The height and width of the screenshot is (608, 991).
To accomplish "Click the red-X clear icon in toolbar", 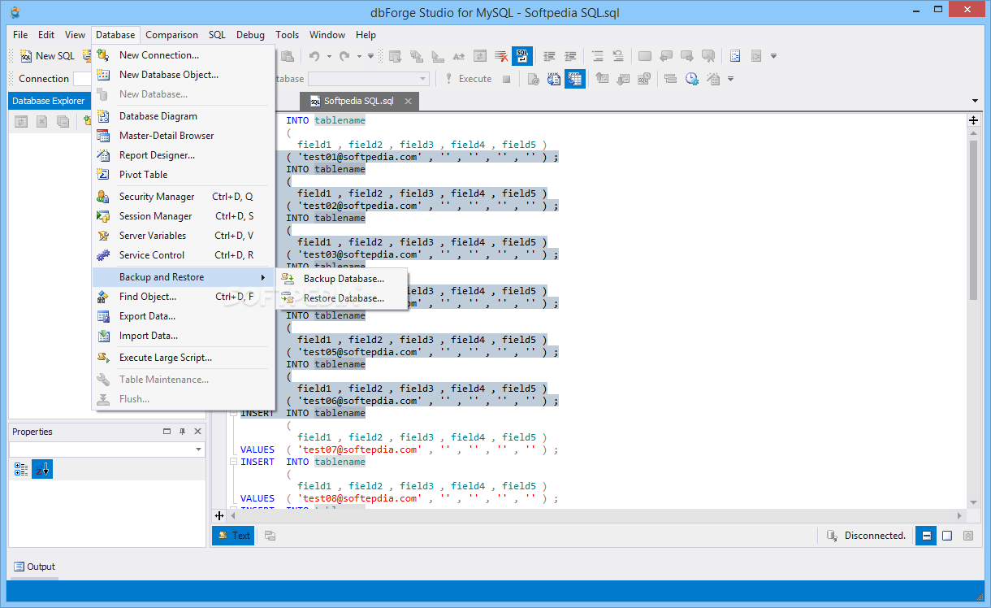I will tap(501, 56).
